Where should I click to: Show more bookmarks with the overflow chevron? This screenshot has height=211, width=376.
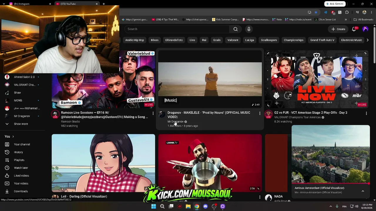click(x=346, y=20)
